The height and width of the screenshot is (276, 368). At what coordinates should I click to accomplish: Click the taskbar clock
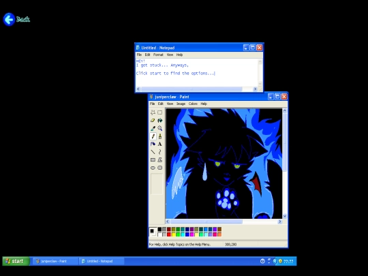click(289, 261)
